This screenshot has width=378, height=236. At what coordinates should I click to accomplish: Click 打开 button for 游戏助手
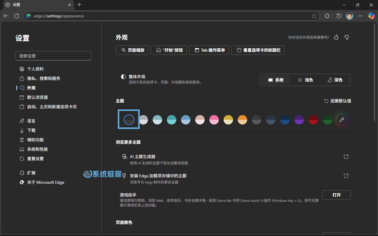tap(336, 195)
